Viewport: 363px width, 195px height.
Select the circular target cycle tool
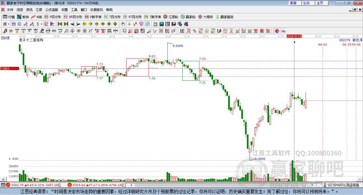[72, 31]
